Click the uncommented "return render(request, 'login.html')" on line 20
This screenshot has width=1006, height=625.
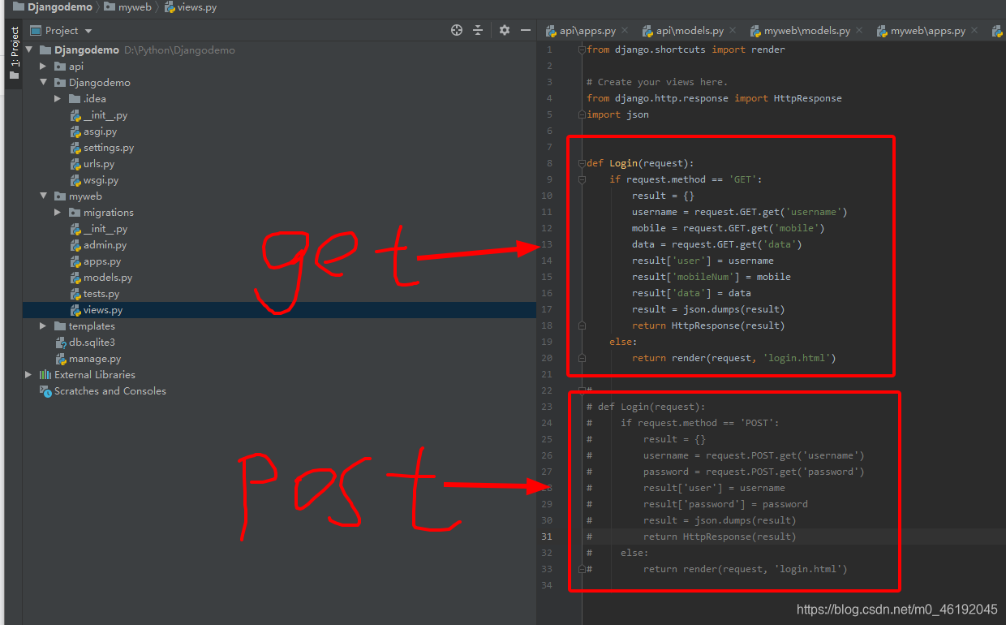(x=733, y=358)
